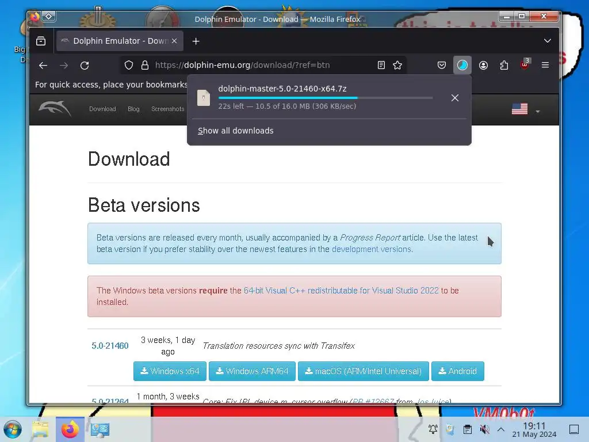Image resolution: width=589 pixels, height=442 pixels.
Task: Click the muted volume tray icon
Action: point(484,429)
